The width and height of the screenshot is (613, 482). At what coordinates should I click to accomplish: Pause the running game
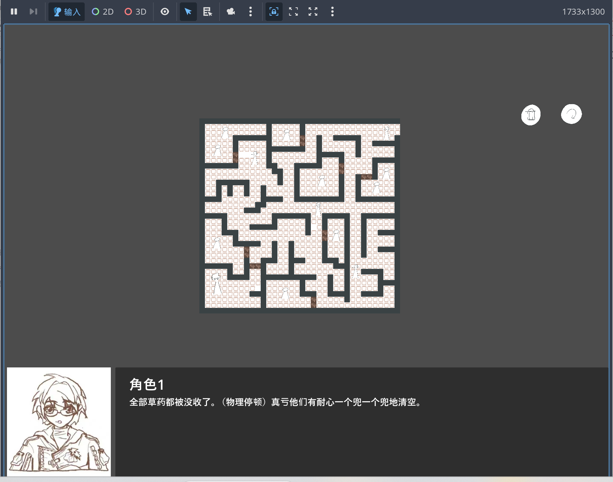point(14,11)
